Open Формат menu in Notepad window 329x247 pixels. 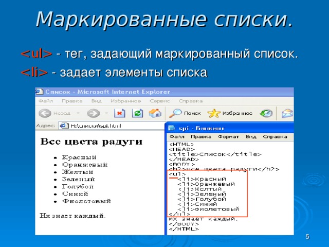(x=228, y=137)
